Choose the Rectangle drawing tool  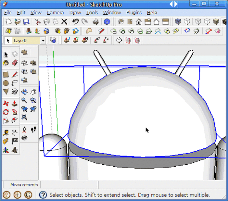pyautogui.click(x=6, y=75)
